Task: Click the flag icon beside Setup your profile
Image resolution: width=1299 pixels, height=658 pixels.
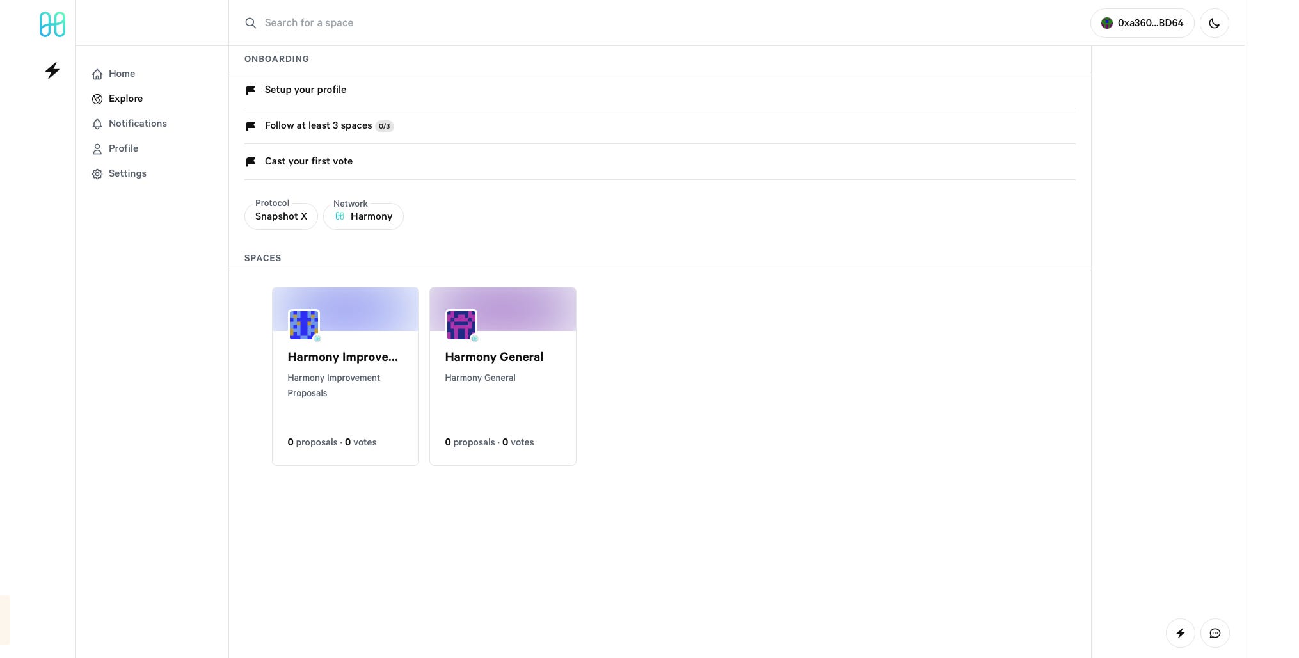Action: 251,90
